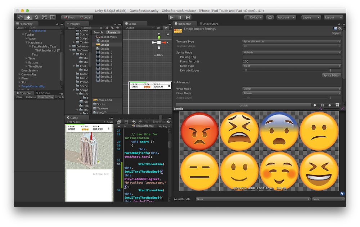The width and height of the screenshot is (360, 227).
Task: Click Create in the Hierarchy panel
Action: pos(21,28)
